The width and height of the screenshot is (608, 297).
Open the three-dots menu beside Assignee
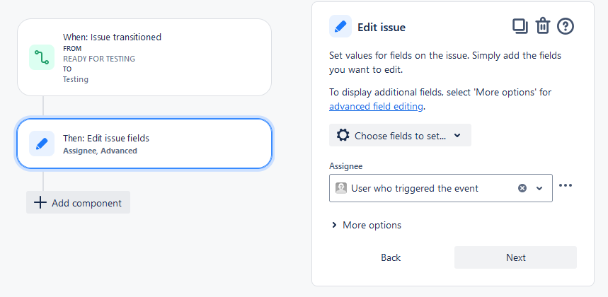click(x=566, y=185)
